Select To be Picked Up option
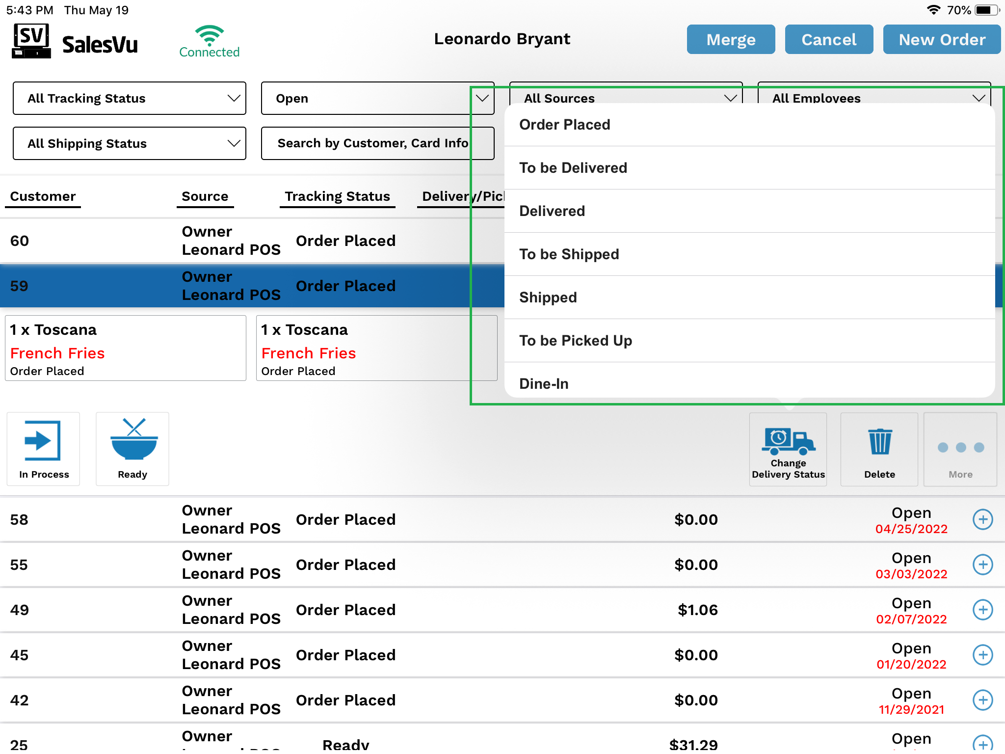This screenshot has height=754, width=1005. pos(576,341)
